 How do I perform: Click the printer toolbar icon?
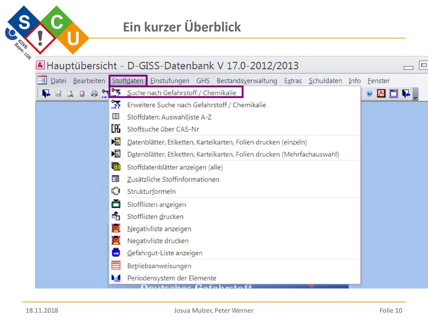(x=94, y=94)
